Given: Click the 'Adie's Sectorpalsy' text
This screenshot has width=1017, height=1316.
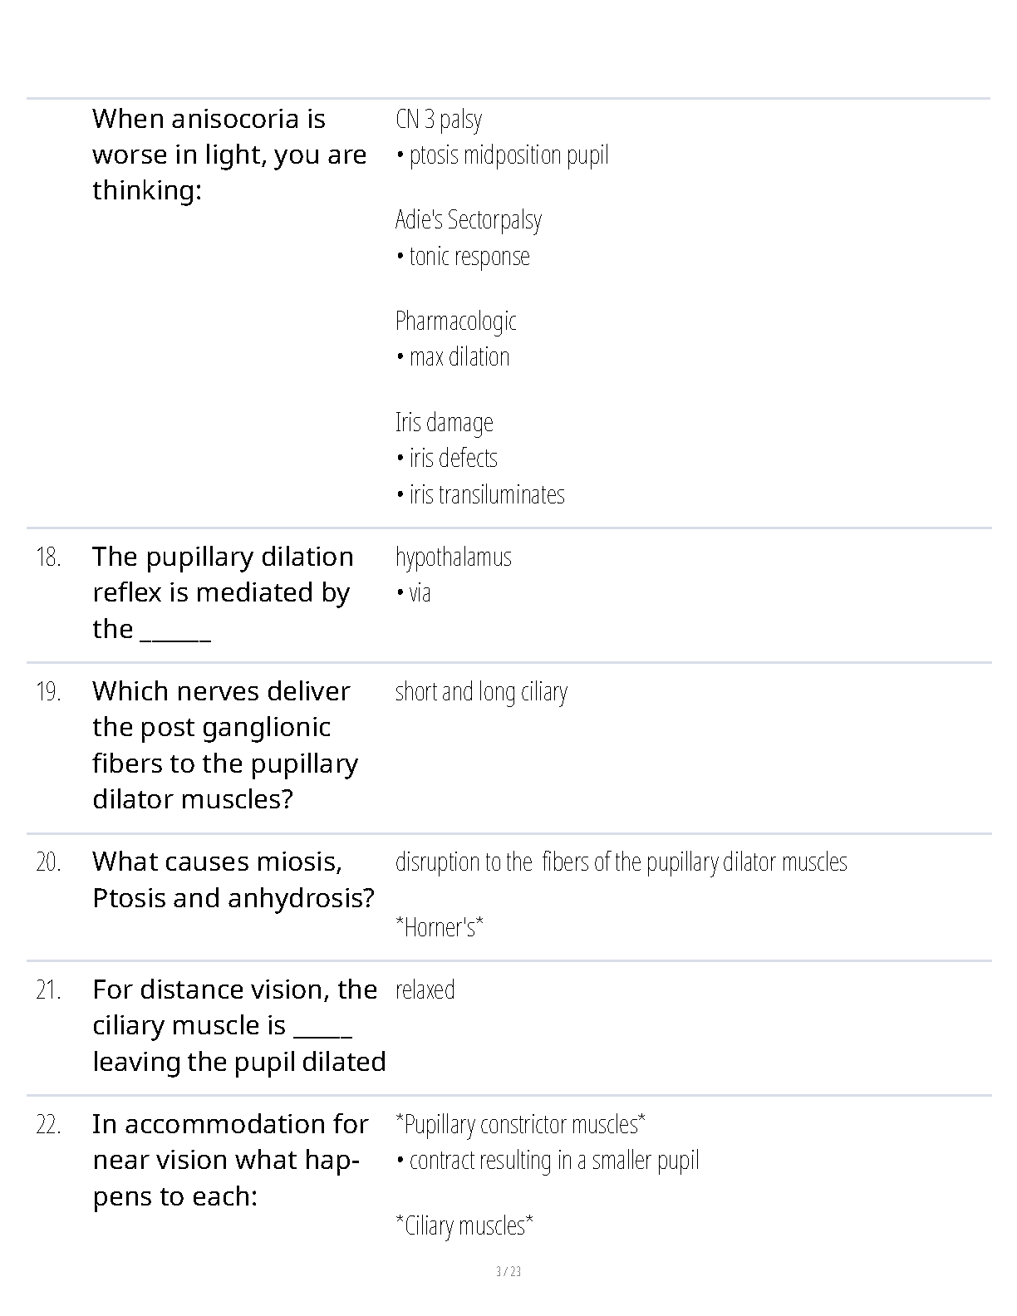Looking at the screenshot, I should [468, 220].
